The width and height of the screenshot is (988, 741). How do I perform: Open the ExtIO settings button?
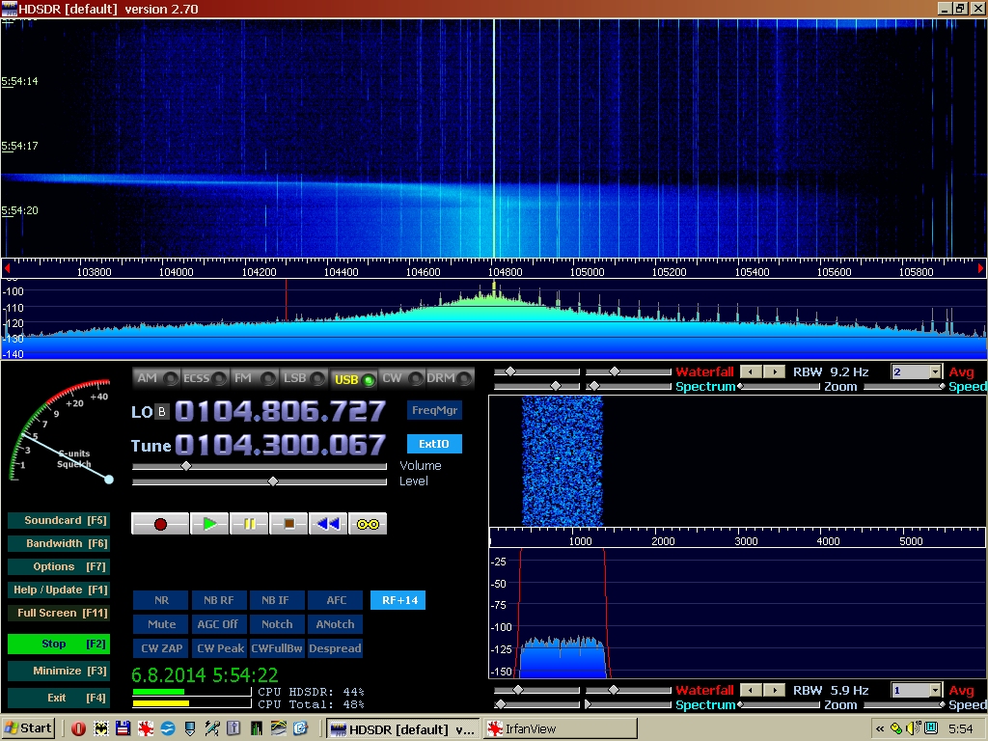coord(435,444)
